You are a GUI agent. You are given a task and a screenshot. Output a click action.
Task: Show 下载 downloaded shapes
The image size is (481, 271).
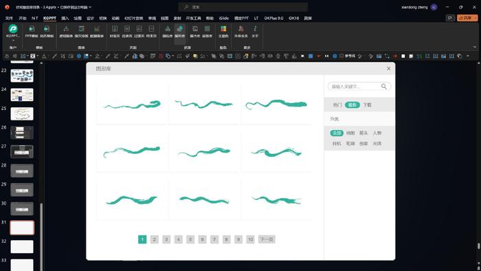pyautogui.click(x=368, y=105)
